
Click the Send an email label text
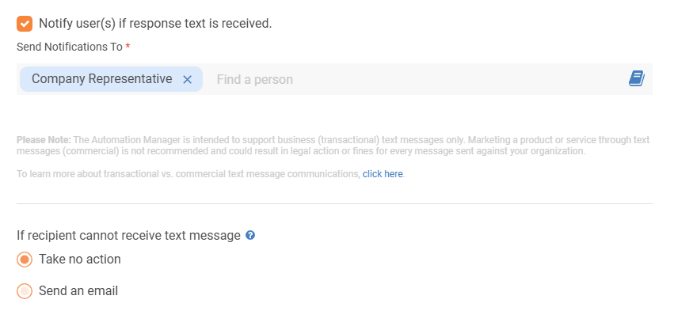[78, 291]
